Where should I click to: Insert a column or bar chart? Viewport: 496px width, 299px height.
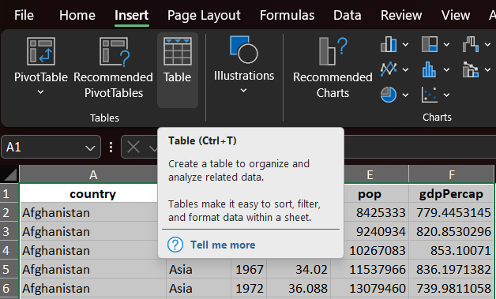pyautogui.click(x=389, y=44)
